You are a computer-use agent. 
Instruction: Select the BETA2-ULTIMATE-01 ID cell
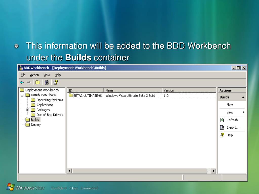click(88, 96)
